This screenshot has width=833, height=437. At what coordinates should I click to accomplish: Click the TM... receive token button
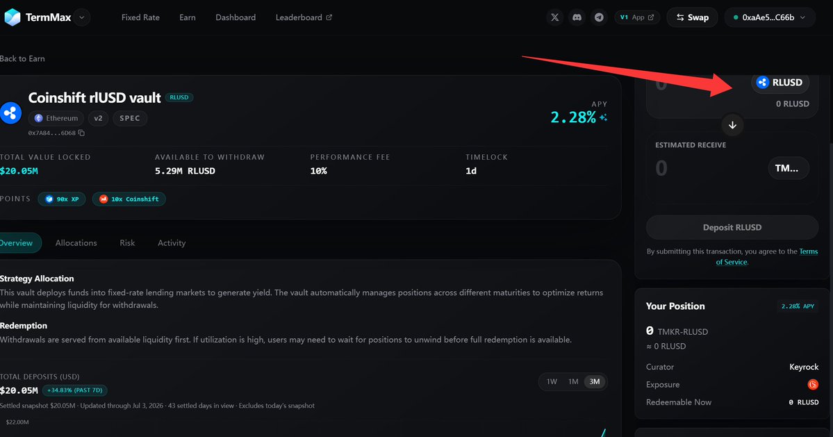789,168
